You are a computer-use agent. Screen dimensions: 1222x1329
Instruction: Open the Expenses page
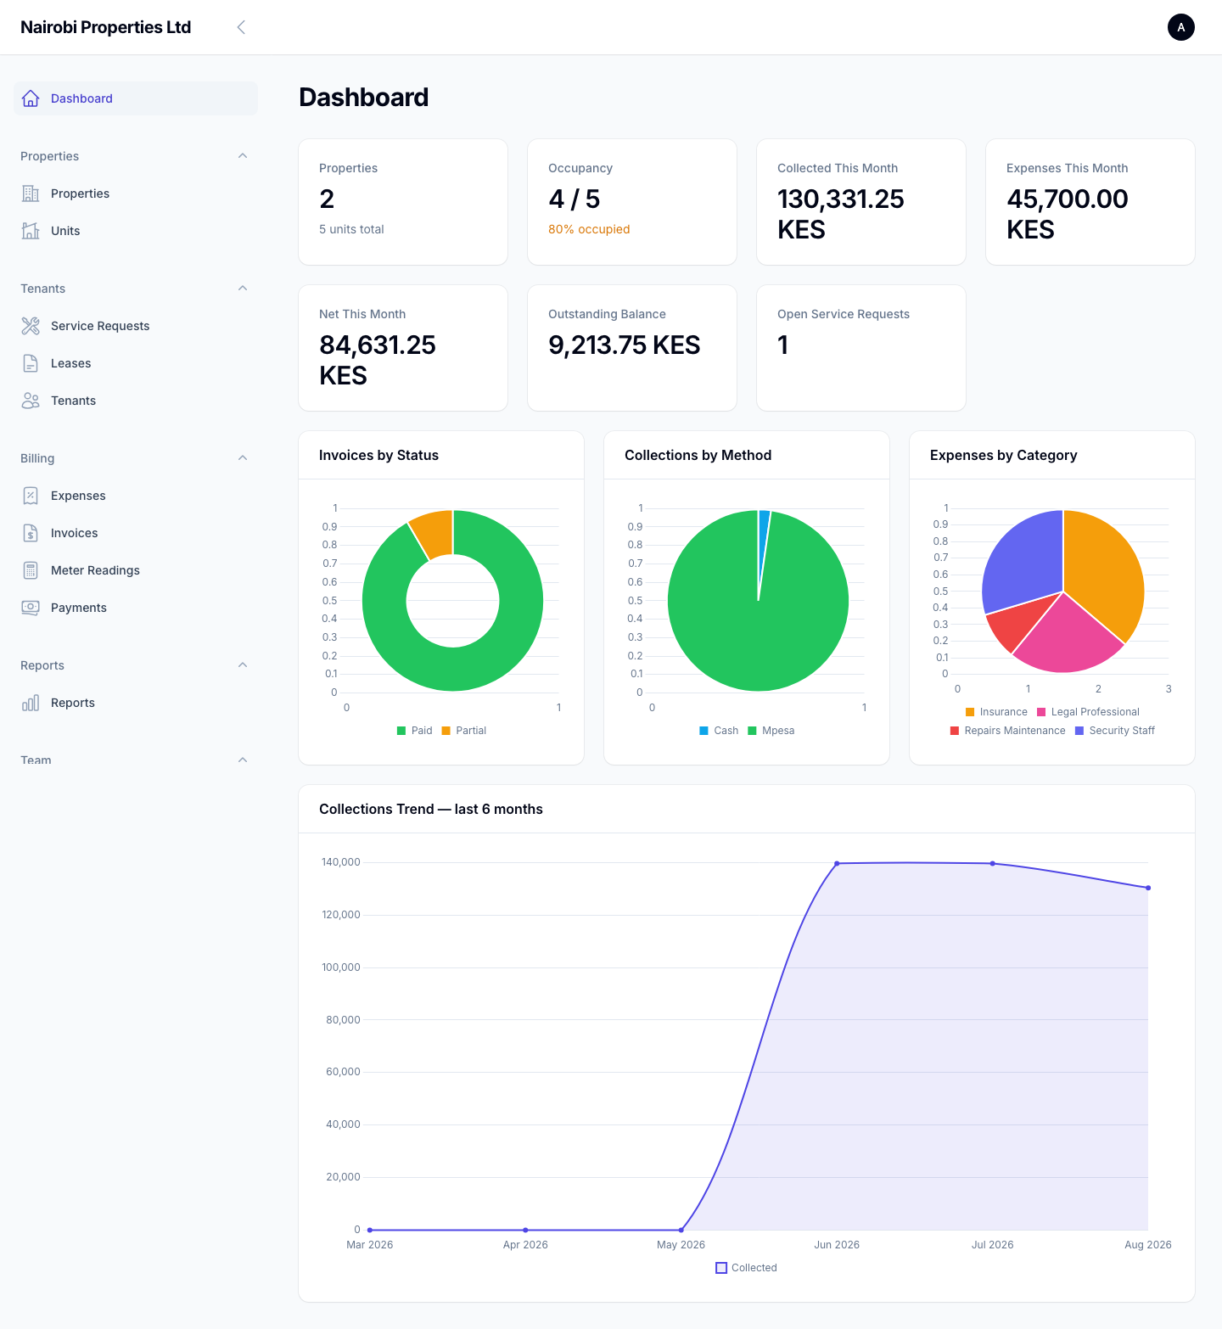point(136,496)
